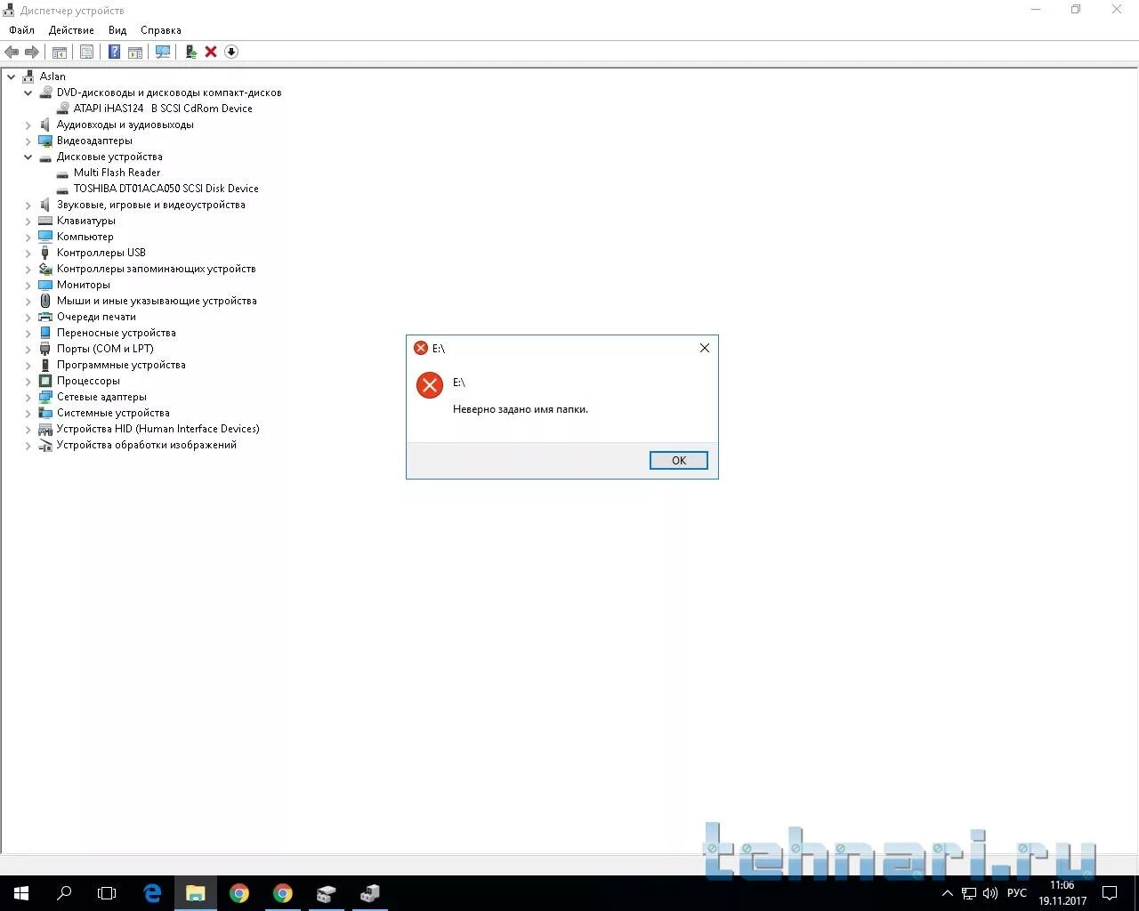1139x911 pixels.
Task: Select the Multi Flash Reader device
Action: 117,173
